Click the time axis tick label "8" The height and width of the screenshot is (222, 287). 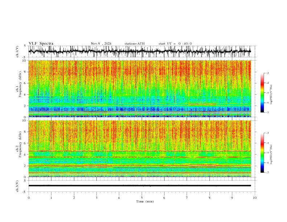point(209,198)
